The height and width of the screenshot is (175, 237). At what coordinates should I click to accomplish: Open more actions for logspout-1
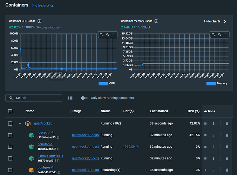pos(214,135)
